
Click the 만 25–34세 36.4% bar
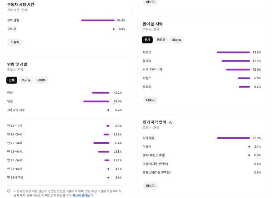101,143
